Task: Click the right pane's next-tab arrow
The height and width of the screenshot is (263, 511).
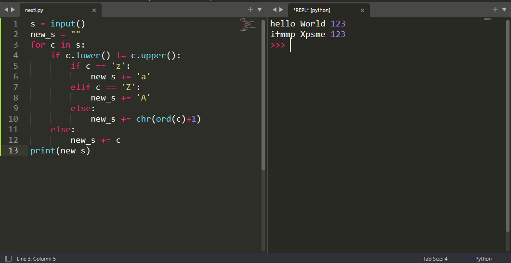Action: click(x=281, y=10)
